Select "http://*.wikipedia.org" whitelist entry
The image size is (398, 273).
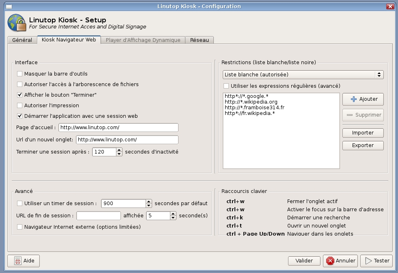251,102
